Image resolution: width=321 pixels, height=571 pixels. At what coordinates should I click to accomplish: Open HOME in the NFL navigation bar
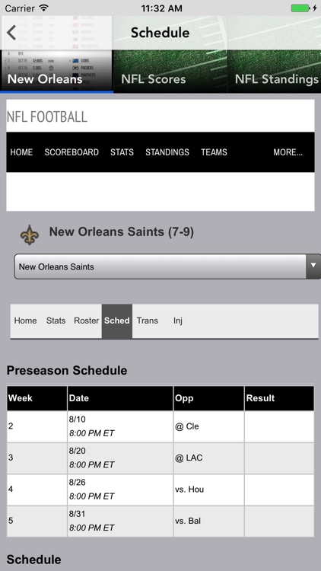pos(21,152)
